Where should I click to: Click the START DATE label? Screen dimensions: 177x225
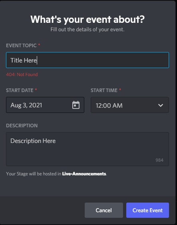(x=20, y=90)
